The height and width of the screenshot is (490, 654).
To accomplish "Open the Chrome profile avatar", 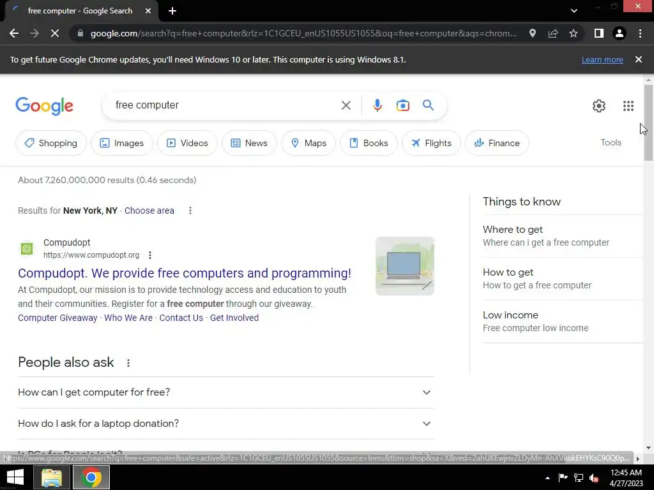I will coord(620,33).
